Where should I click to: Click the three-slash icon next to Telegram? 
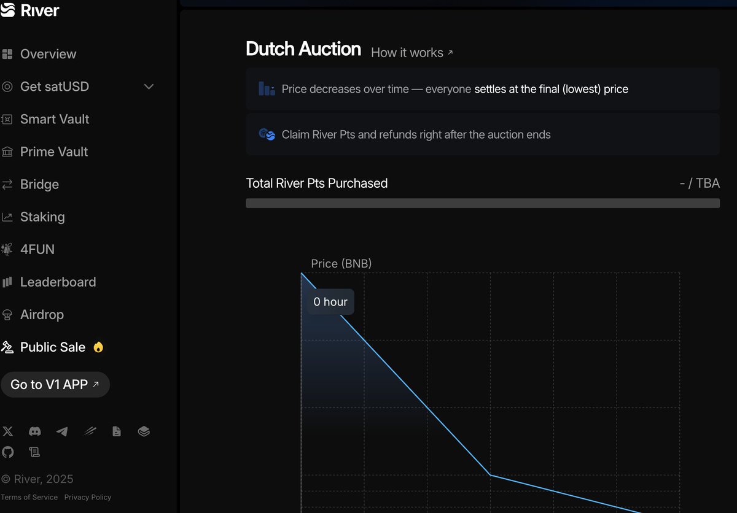coord(90,431)
